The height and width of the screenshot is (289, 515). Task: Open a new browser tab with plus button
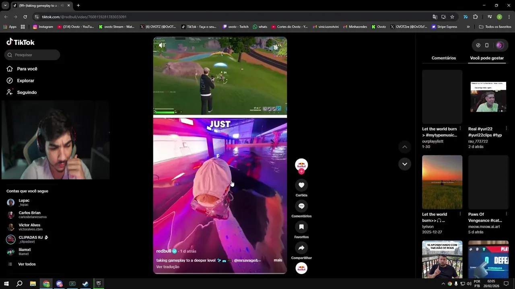pyautogui.click(x=78, y=6)
